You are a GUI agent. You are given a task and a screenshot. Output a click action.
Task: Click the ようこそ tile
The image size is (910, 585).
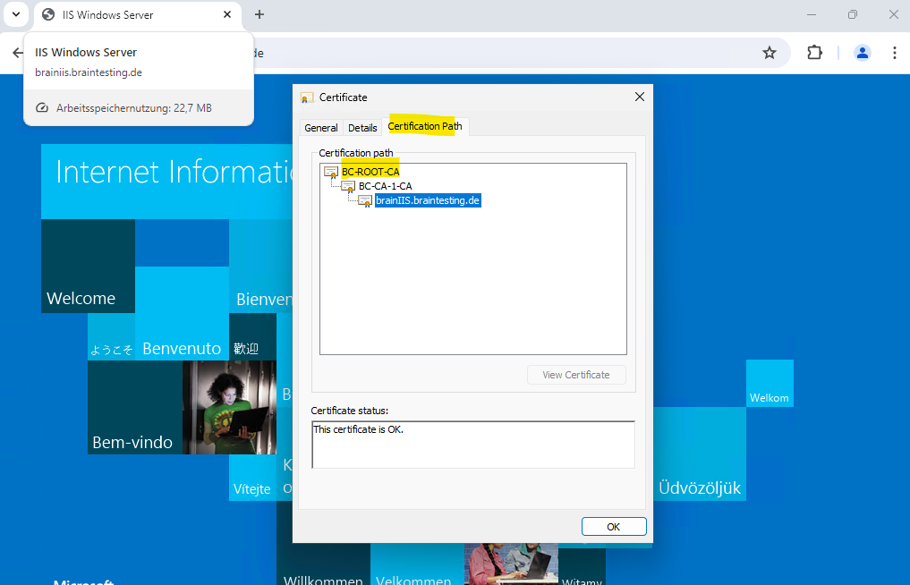click(112, 337)
